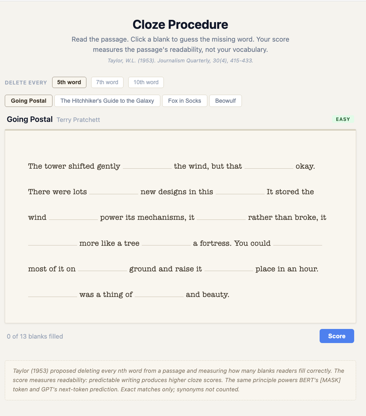The width and height of the screenshot is (366, 416).
Task: Click the blank after "shifted gently"
Action: (147, 166)
